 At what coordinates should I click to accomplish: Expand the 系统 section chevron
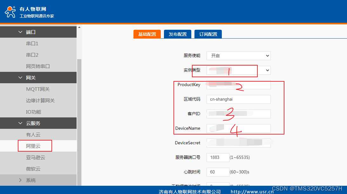pos(20,180)
